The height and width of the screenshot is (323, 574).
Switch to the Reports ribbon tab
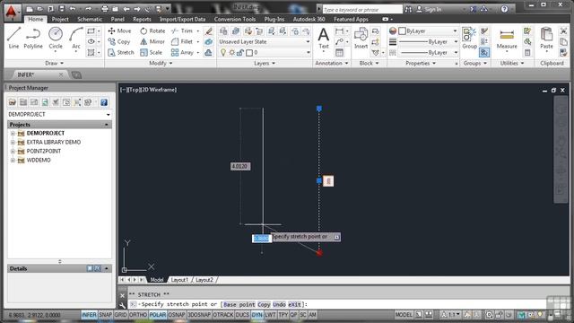pyautogui.click(x=142, y=19)
